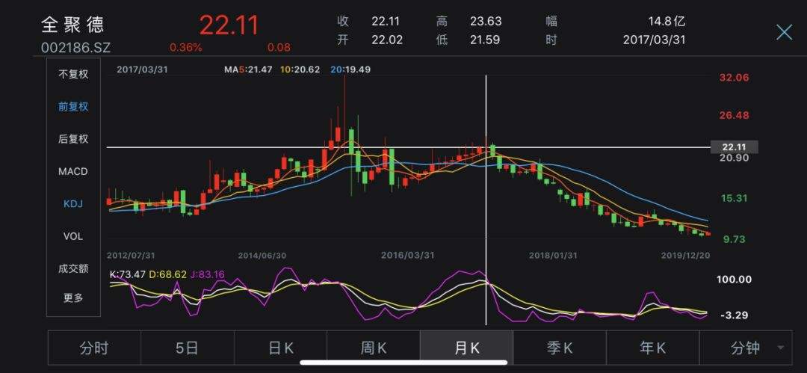Select the 月K monthly chart tab
Screen dimensions: 807x373
coord(466,348)
